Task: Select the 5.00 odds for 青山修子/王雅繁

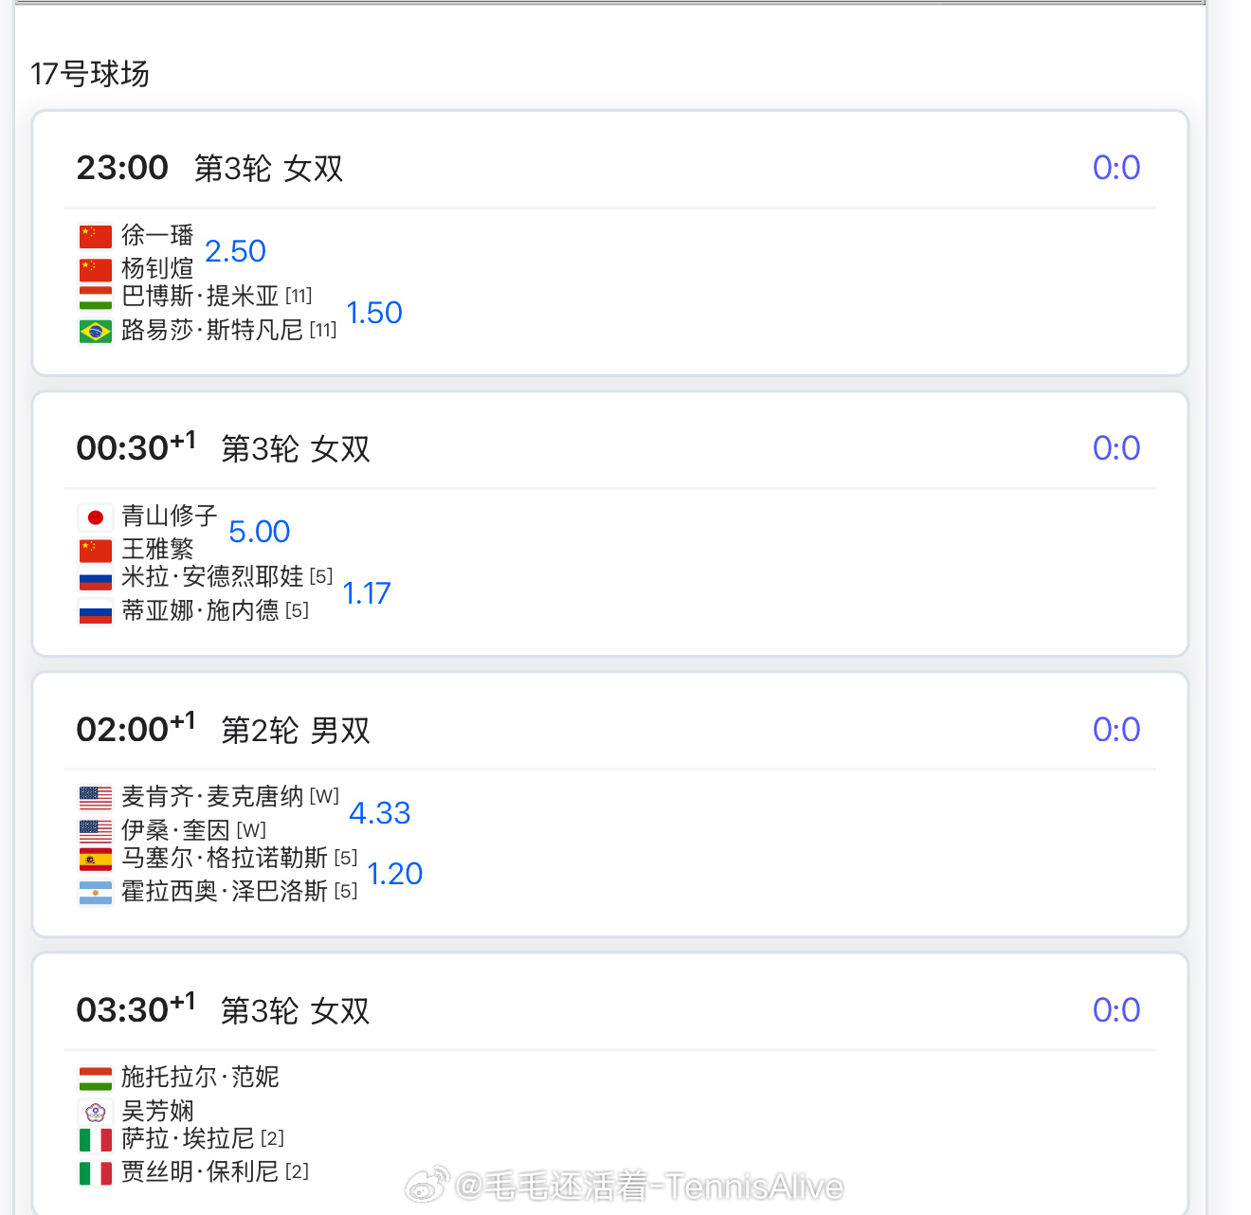Action: tap(259, 532)
